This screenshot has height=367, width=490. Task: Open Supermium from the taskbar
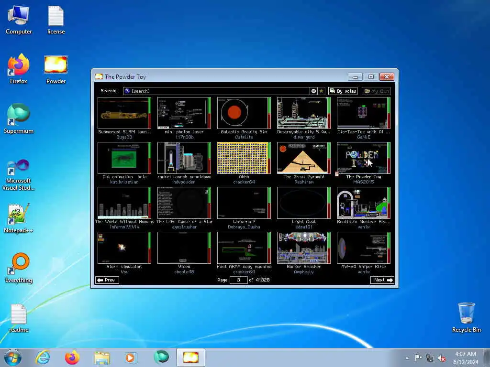click(161, 357)
